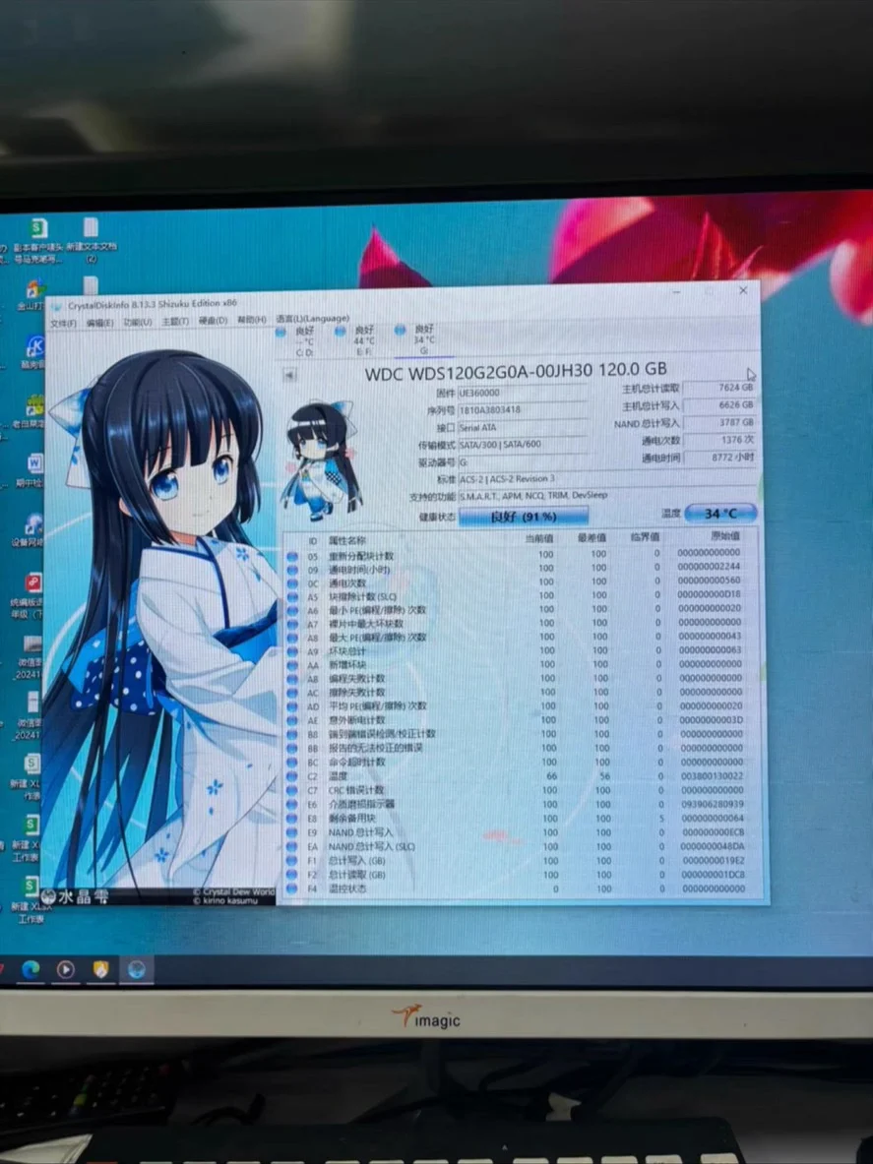Click status orb for row 09 通电时间
873x1164 pixels.
coord(291,570)
